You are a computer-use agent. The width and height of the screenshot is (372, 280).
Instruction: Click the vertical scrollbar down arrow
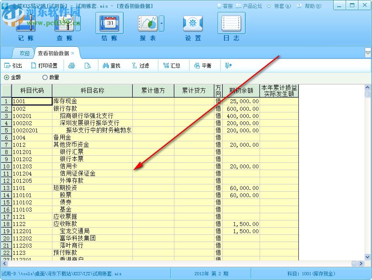coord(368,257)
